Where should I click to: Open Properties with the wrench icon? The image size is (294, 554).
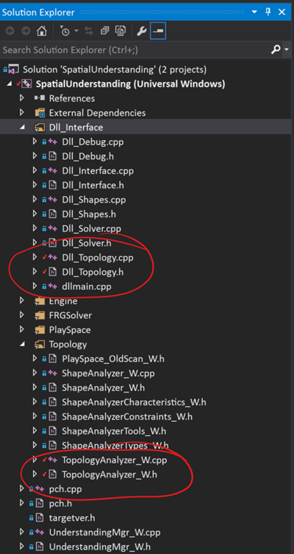click(x=141, y=32)
